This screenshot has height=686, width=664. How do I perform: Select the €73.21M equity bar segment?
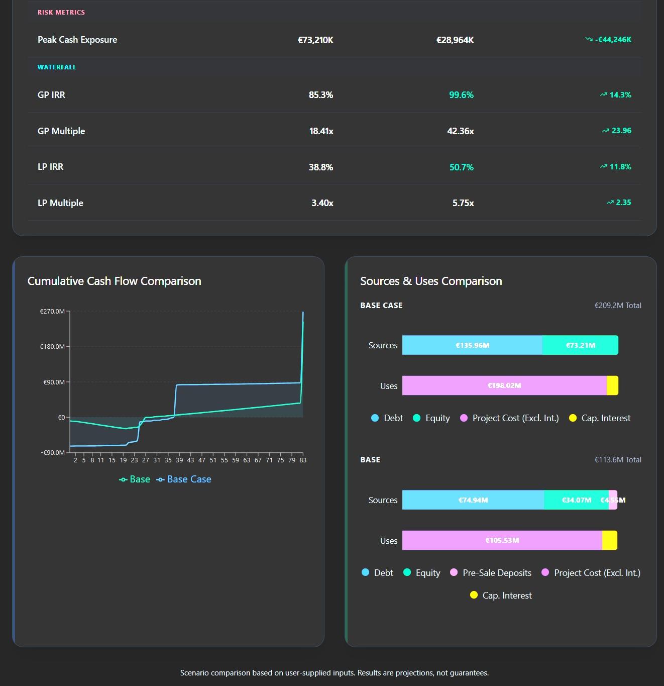[580, 345]
